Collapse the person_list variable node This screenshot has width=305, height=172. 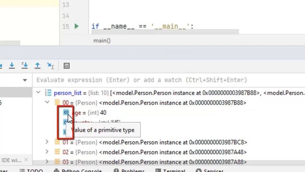tap(39, 92)
